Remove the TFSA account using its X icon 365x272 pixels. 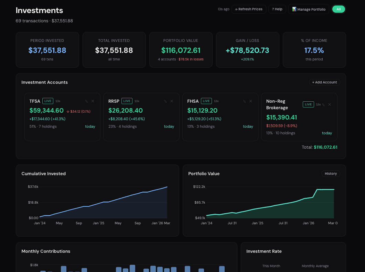tap(93, 101)
